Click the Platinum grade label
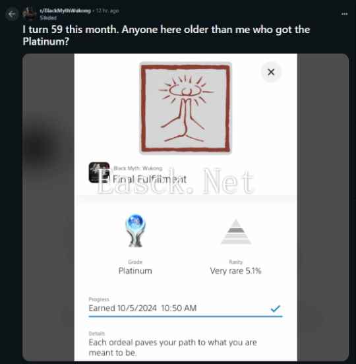This screenshot has width=356, height=364. 135,270
